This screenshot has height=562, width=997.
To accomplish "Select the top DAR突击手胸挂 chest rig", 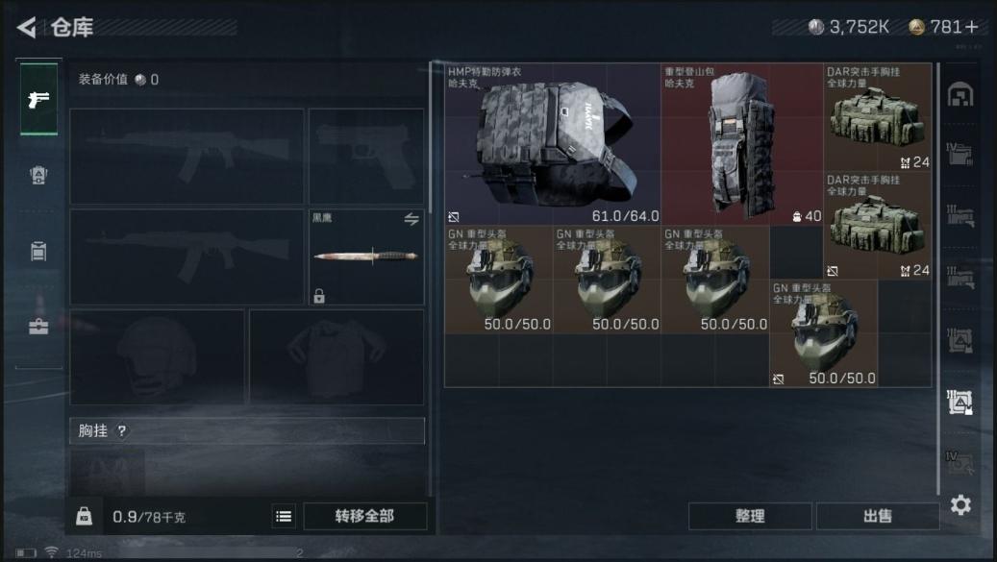I will tap(878, 117).
